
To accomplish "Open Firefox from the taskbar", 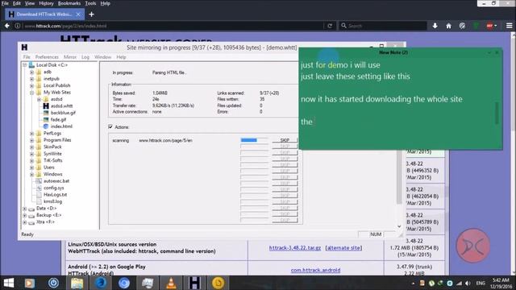I will [100, 283].
